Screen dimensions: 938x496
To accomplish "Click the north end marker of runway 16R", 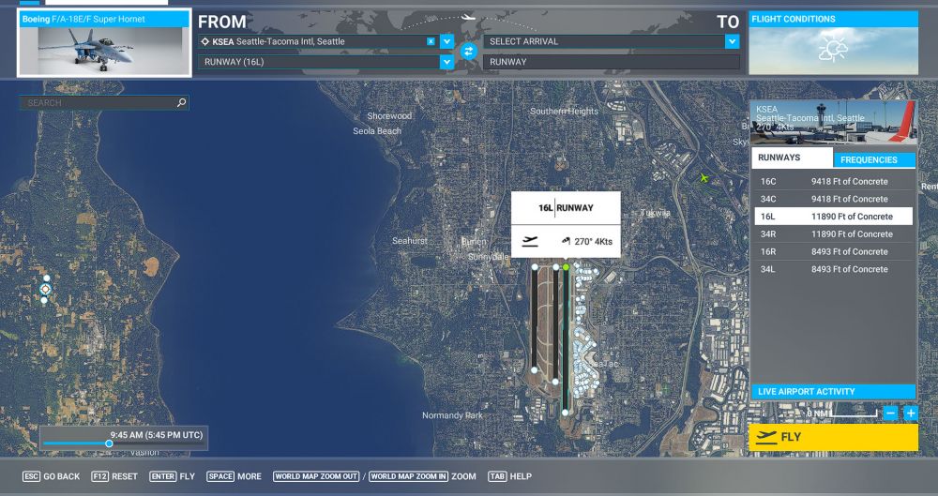I will point(535,267).
